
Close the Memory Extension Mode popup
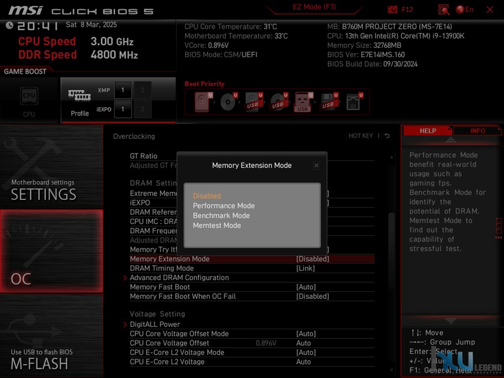[316, 165]
